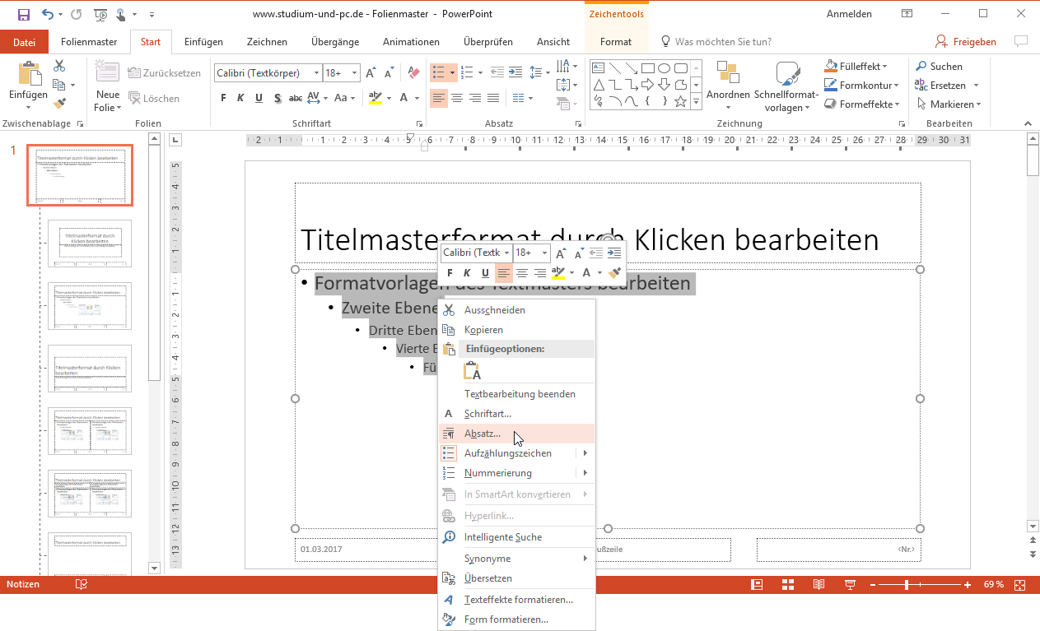Open Aufzählungszeichen submenu in context menu

coord(516,453)
